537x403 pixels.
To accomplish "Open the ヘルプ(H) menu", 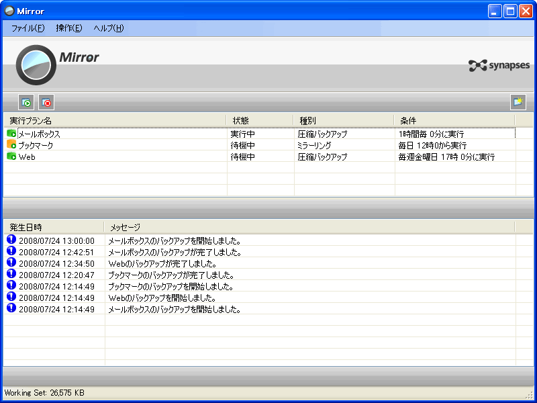I will (109, 28).
